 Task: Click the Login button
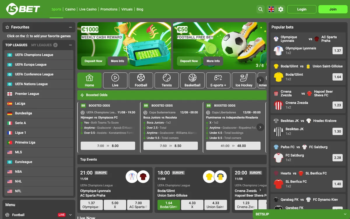tap(302, 9)
